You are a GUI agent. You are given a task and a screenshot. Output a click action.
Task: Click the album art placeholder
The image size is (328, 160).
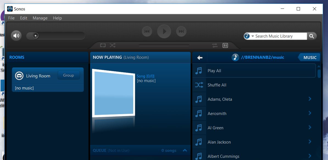pos(113,93)
